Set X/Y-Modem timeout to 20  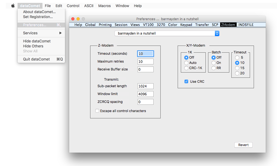237,73
